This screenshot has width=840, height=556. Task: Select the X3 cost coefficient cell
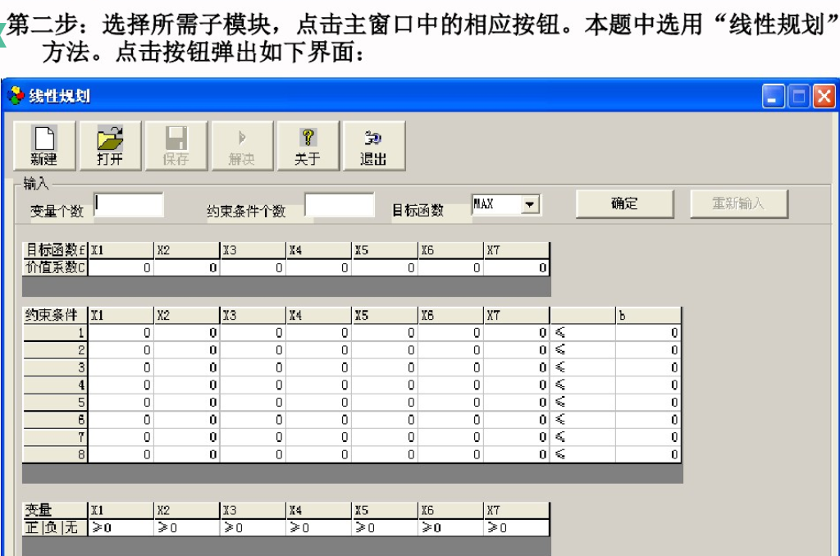point(252,264)
